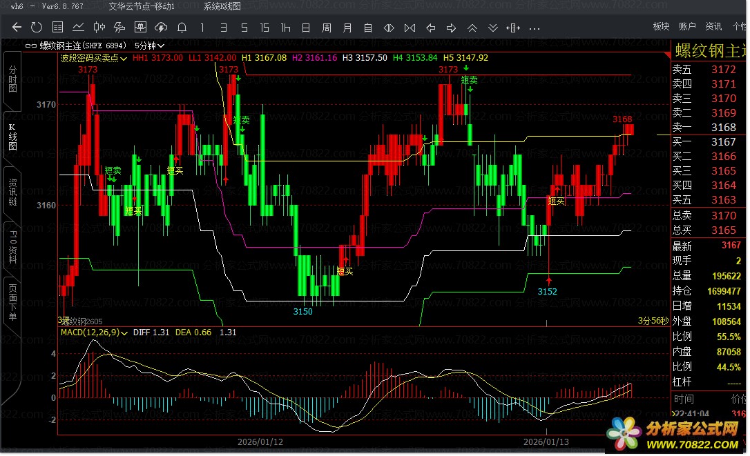Click the alert bell icon
The height and width of the screenshot is (456, 750).
182,28
